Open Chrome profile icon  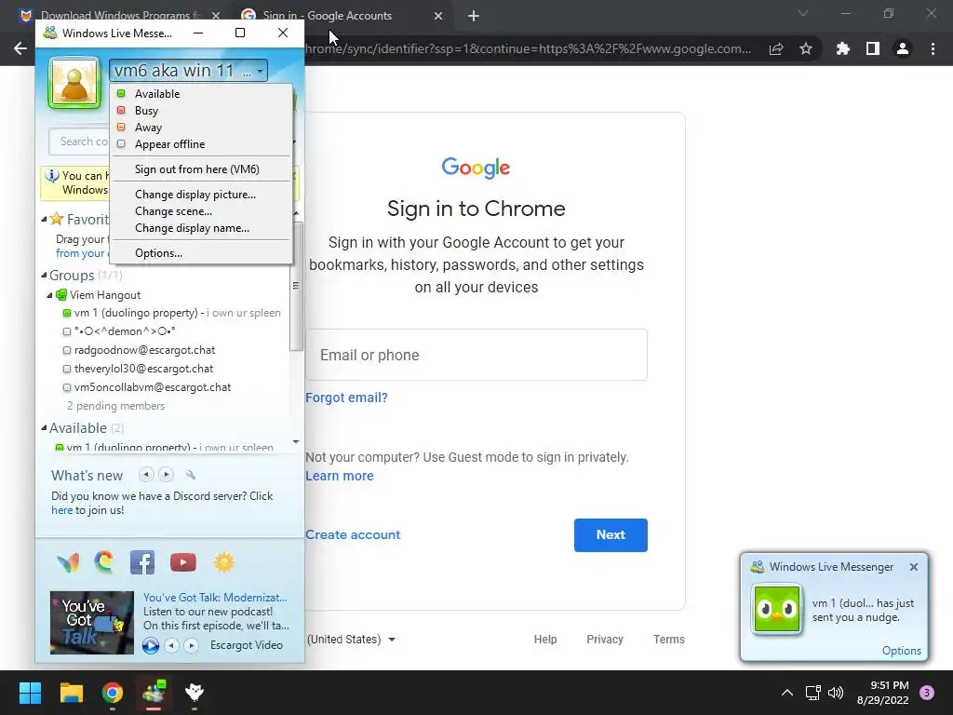pyautogui.click(x=903, y=48)
